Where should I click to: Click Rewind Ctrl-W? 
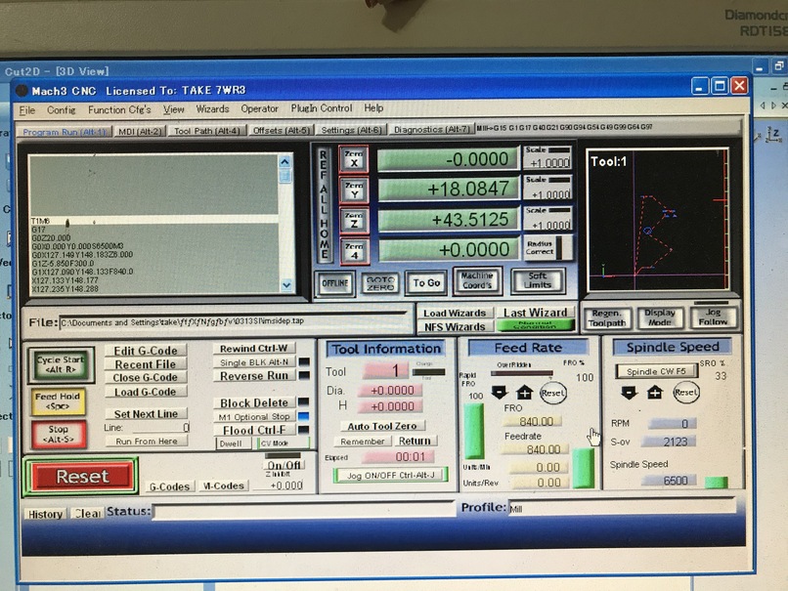coord(254,348)
